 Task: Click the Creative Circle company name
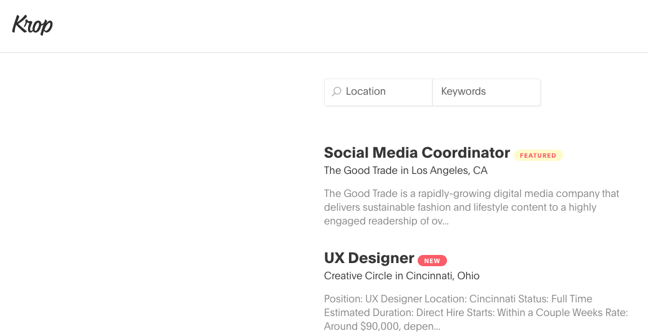pos(358,276)
